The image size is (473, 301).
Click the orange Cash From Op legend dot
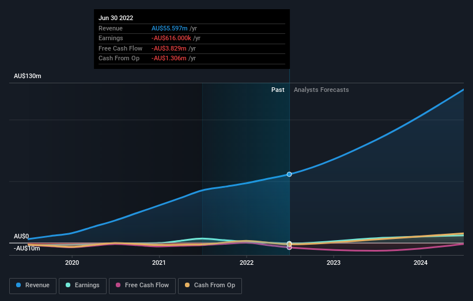tap(187, 285)
